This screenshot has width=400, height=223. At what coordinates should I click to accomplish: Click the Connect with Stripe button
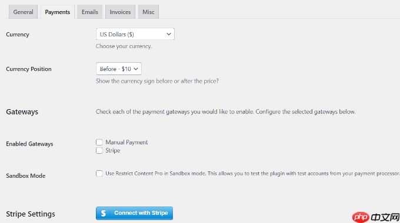pyautogui.click(x=135, y=213)
